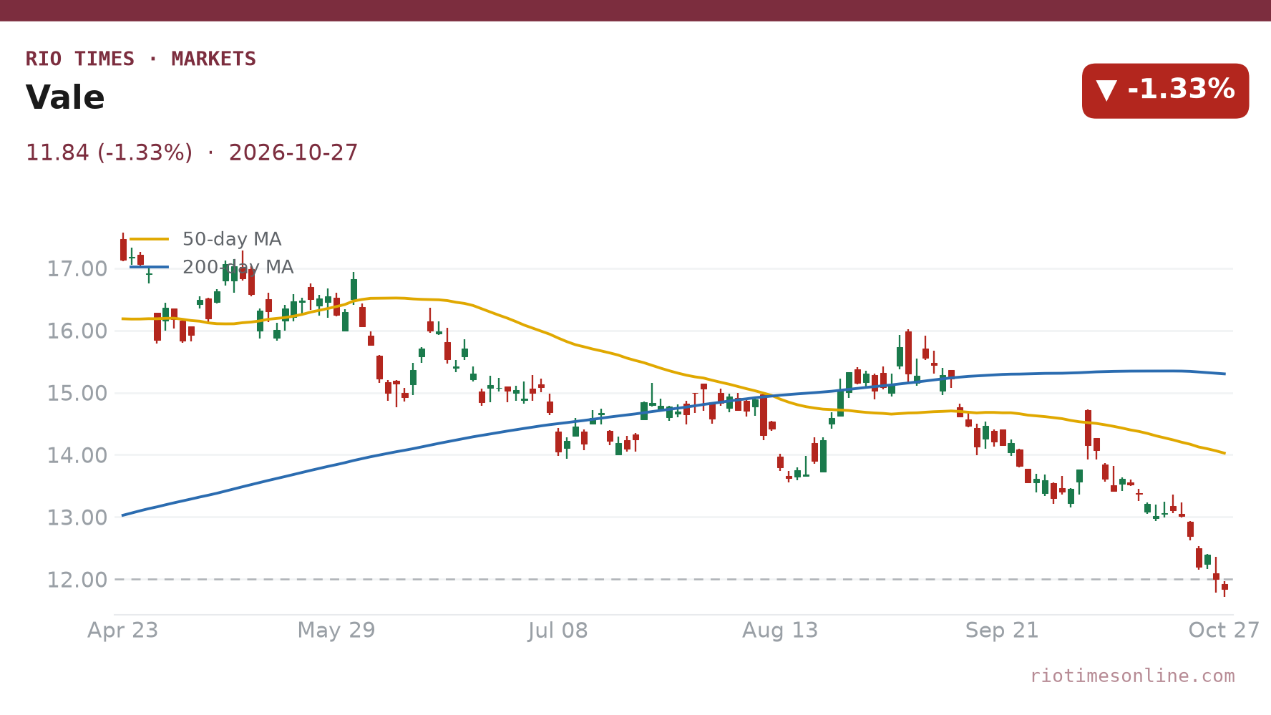Click the riotimesonline.com link
Image resolution: width=1271 pixels, height=715 pixels.
pos(1132,676)
